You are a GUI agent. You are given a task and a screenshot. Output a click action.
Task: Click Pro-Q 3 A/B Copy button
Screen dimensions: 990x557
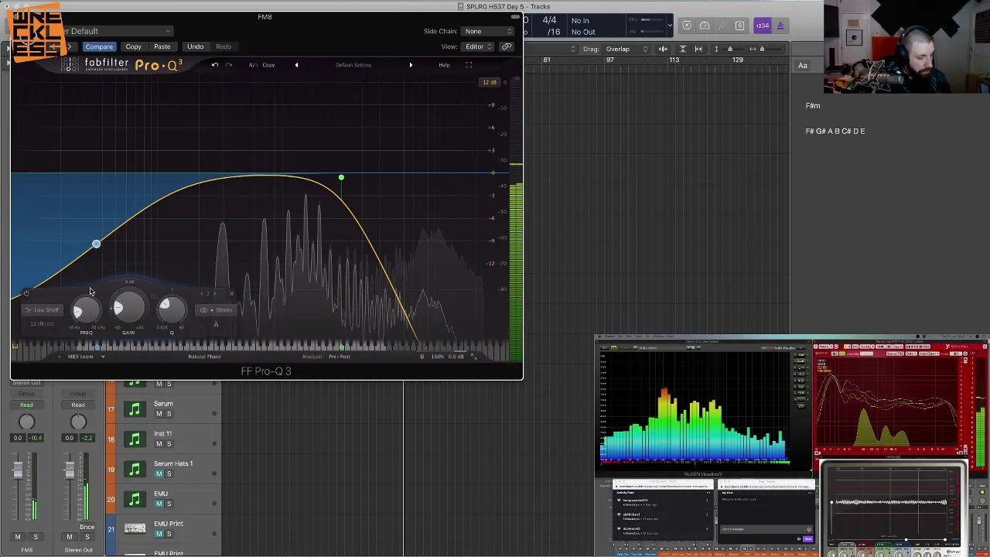pos(268,65)
